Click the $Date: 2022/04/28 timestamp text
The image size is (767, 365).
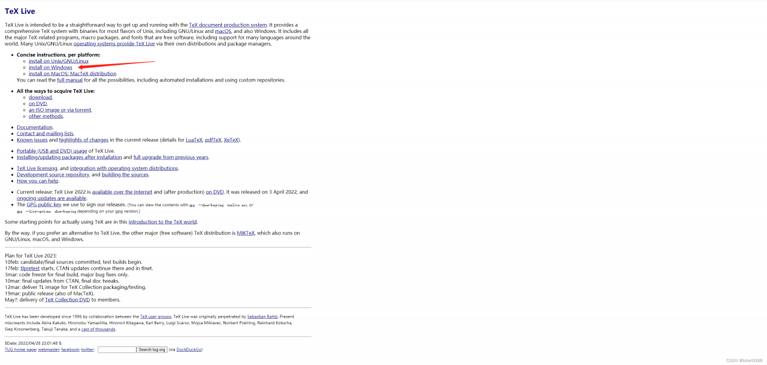(x=34, y=343)
